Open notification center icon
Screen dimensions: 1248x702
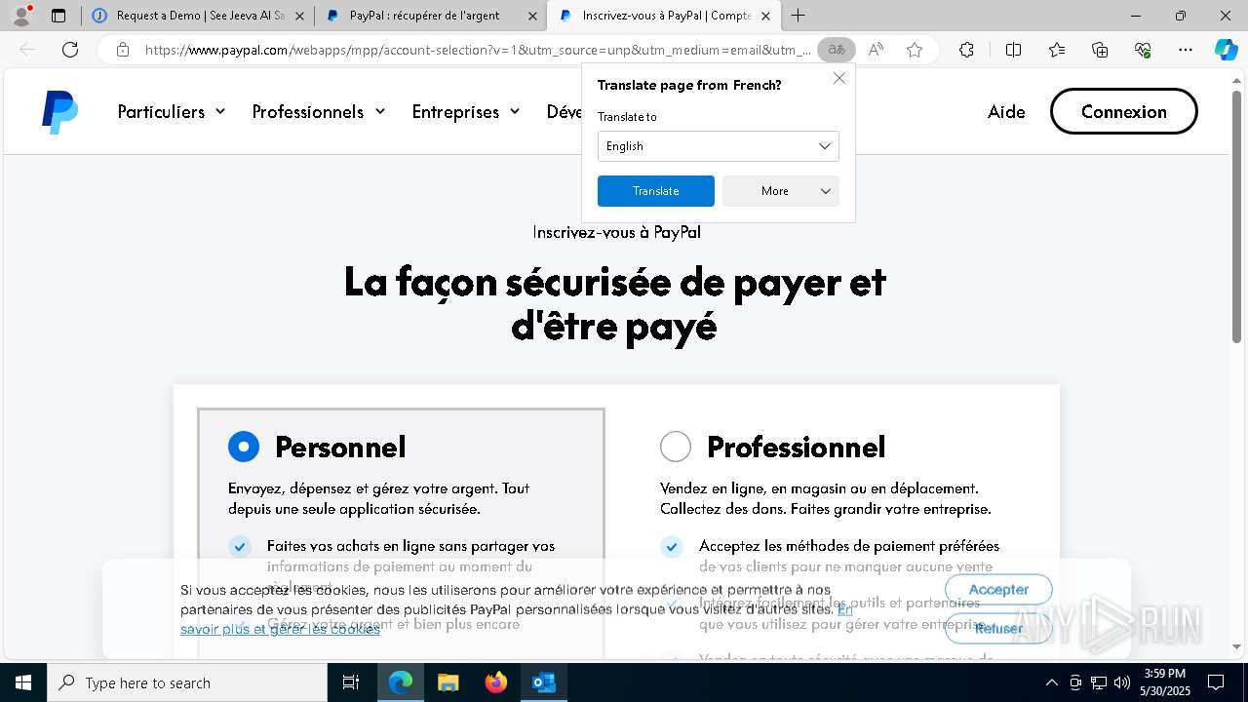(1216, 682)
